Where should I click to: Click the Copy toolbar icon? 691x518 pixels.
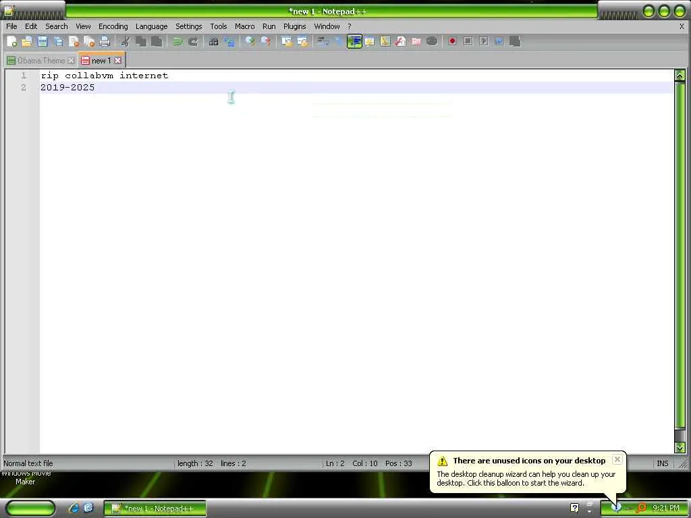(x=141, y=41)
